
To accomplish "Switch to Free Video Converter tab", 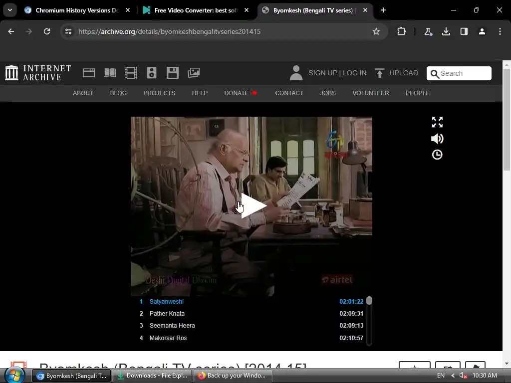I will (x=196, y=10).
